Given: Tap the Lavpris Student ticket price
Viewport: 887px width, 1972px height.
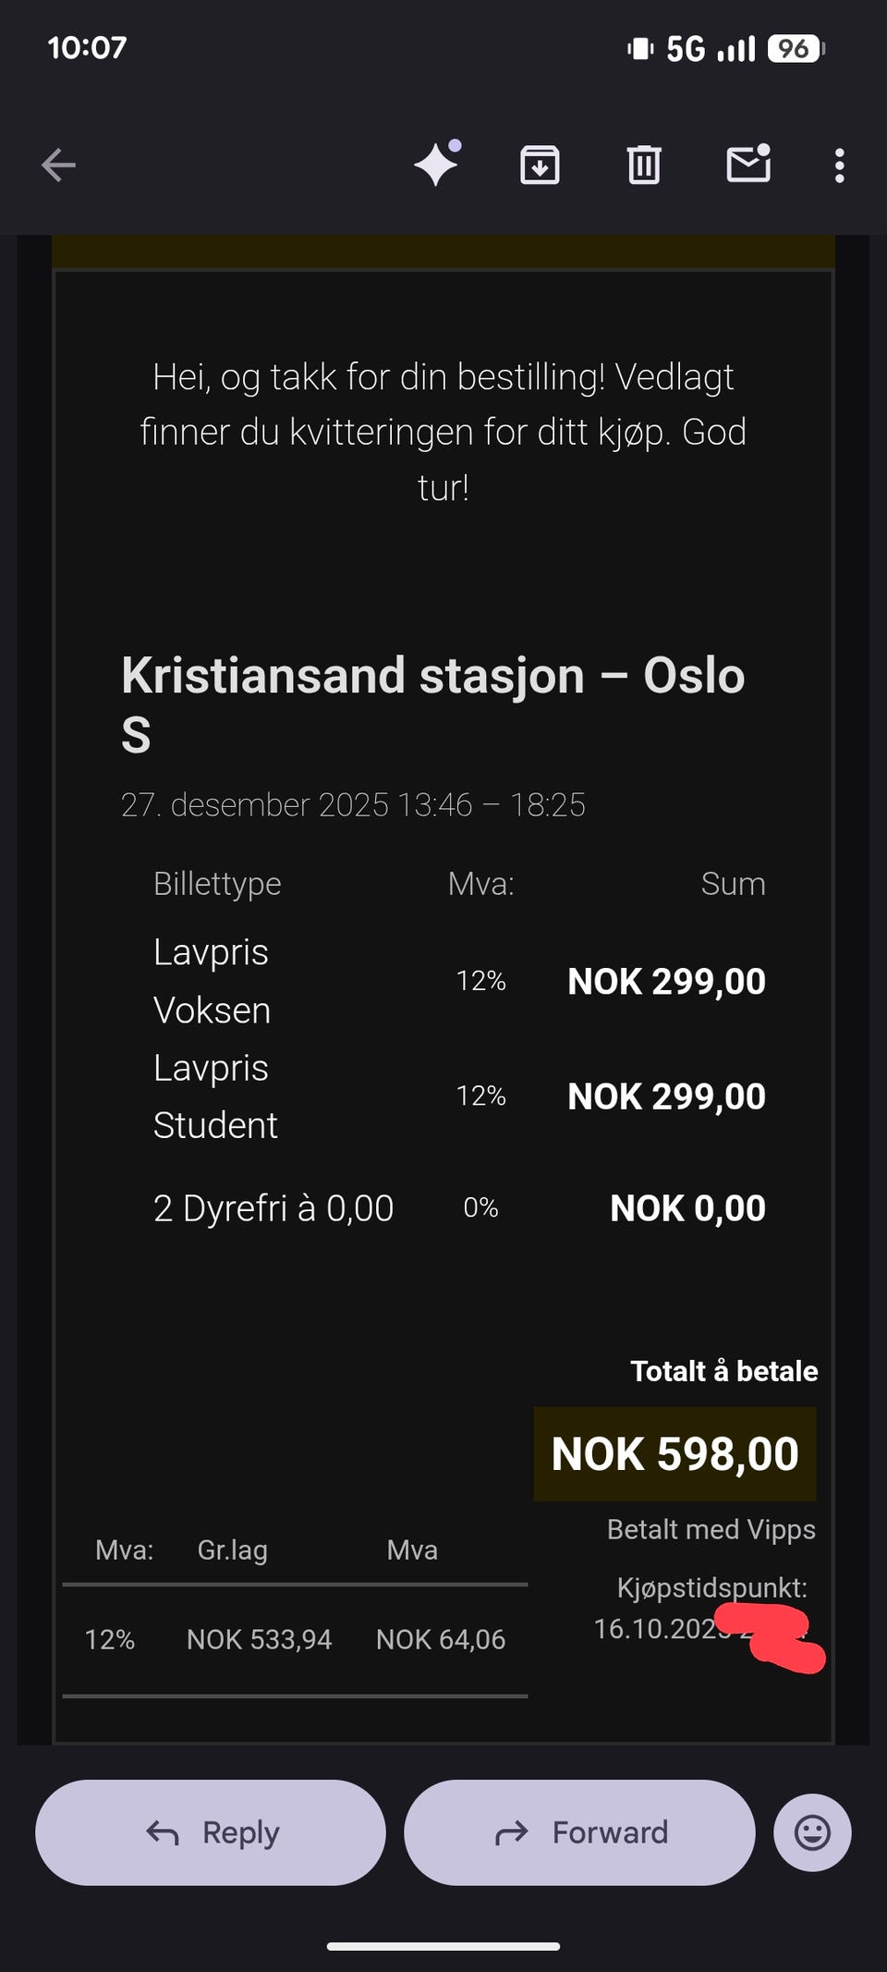Looking at the screenshot, I should pyautogui.click(x=666, y=1096).
